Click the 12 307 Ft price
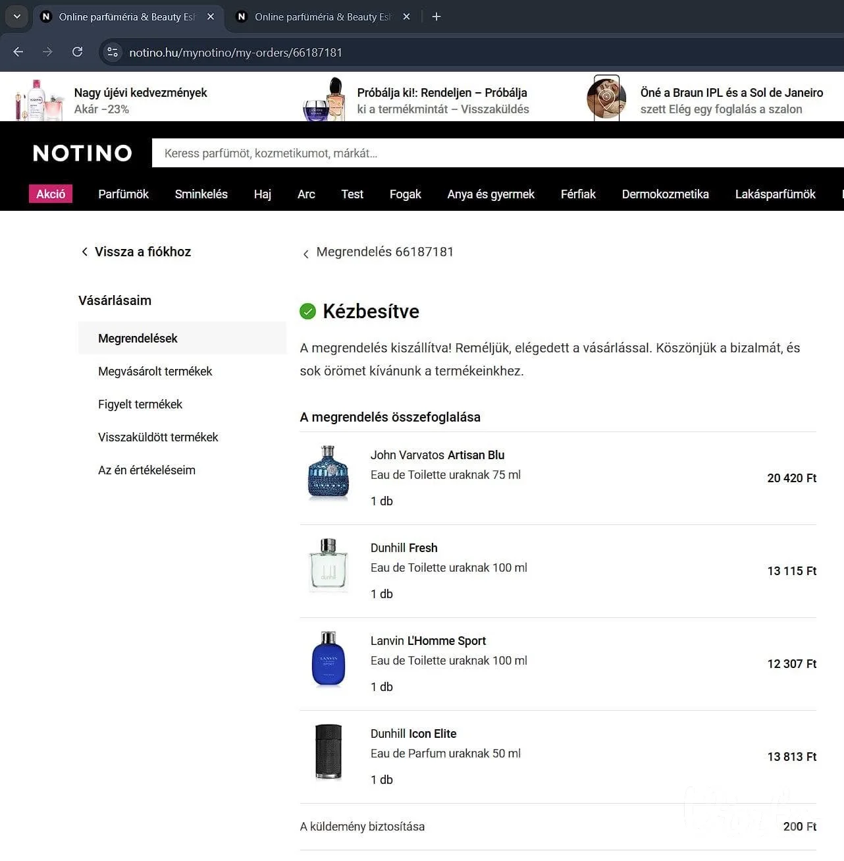 tap(792, 664)
